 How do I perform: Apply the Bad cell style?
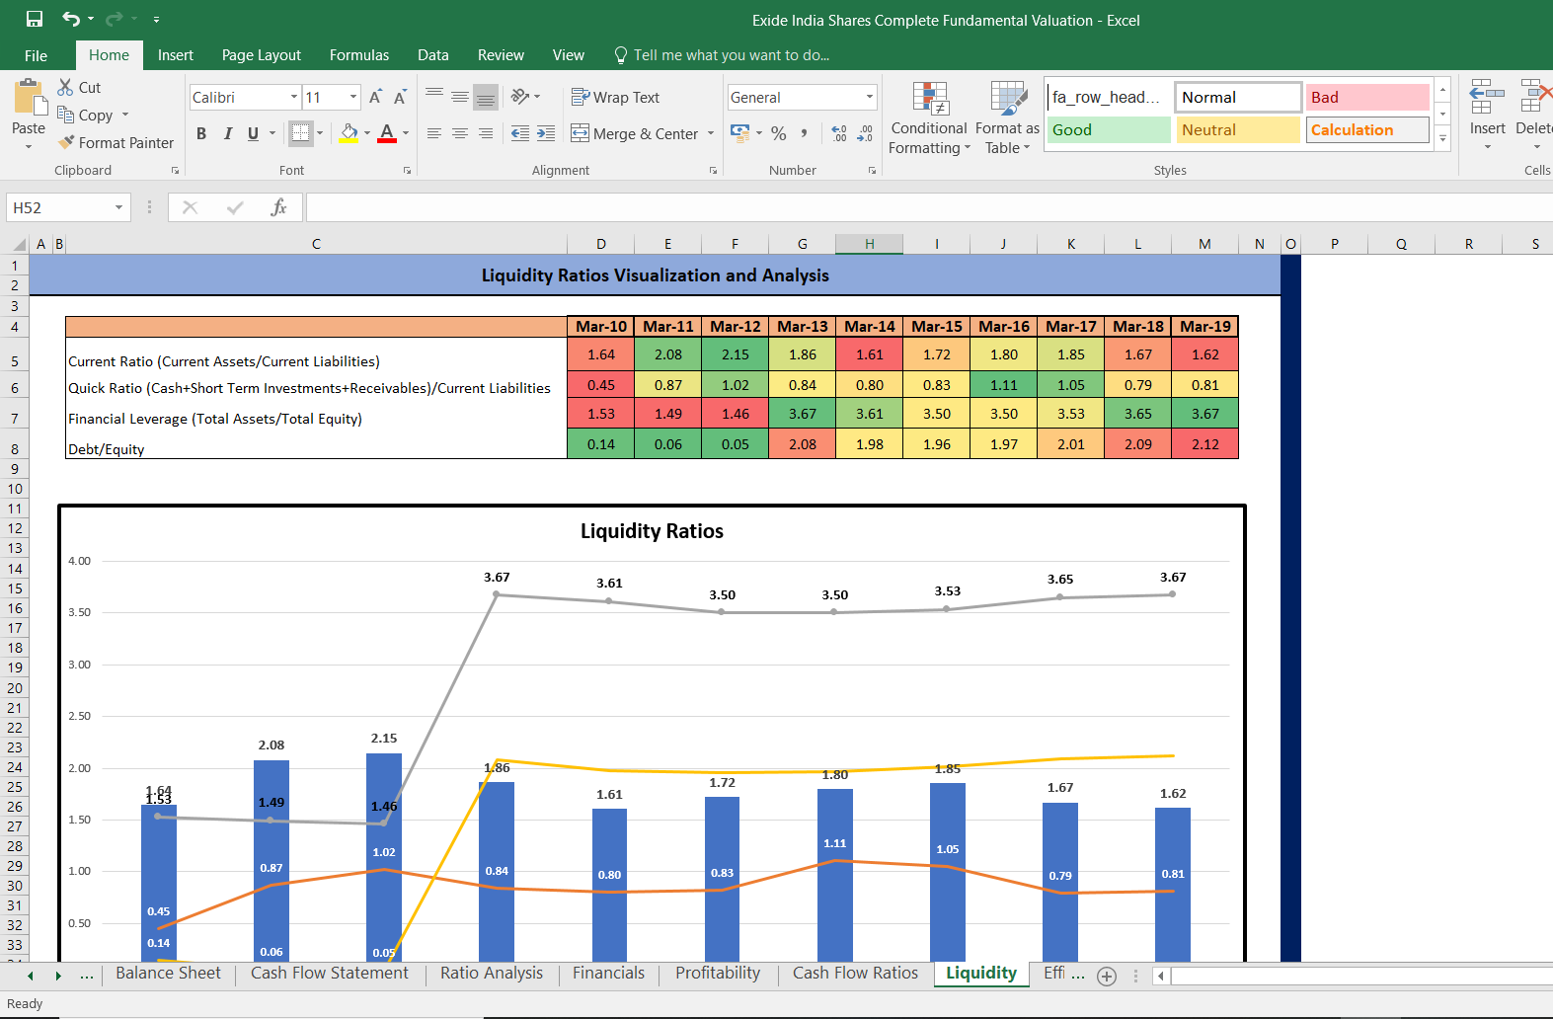1367,97
